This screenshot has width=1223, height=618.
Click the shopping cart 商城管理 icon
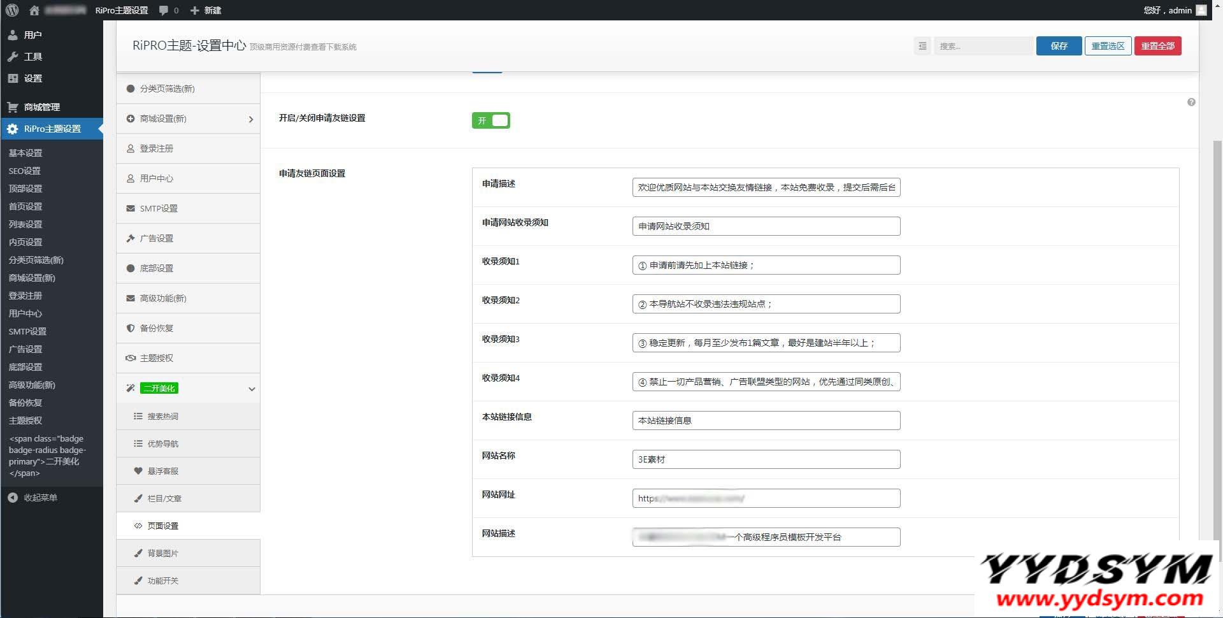tap(13, 107)
